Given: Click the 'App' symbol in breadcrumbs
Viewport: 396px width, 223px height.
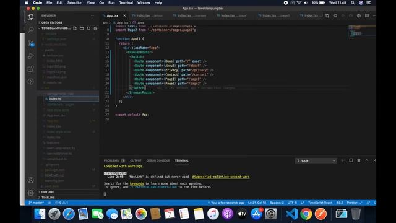Looking at the screenshot, I should click(140, 22).
